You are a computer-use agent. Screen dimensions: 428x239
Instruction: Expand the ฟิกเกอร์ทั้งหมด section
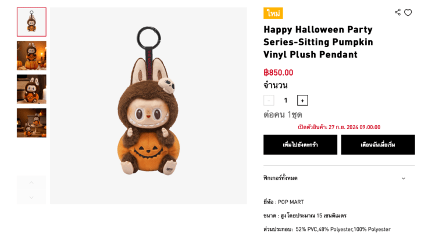click(403, 178)
